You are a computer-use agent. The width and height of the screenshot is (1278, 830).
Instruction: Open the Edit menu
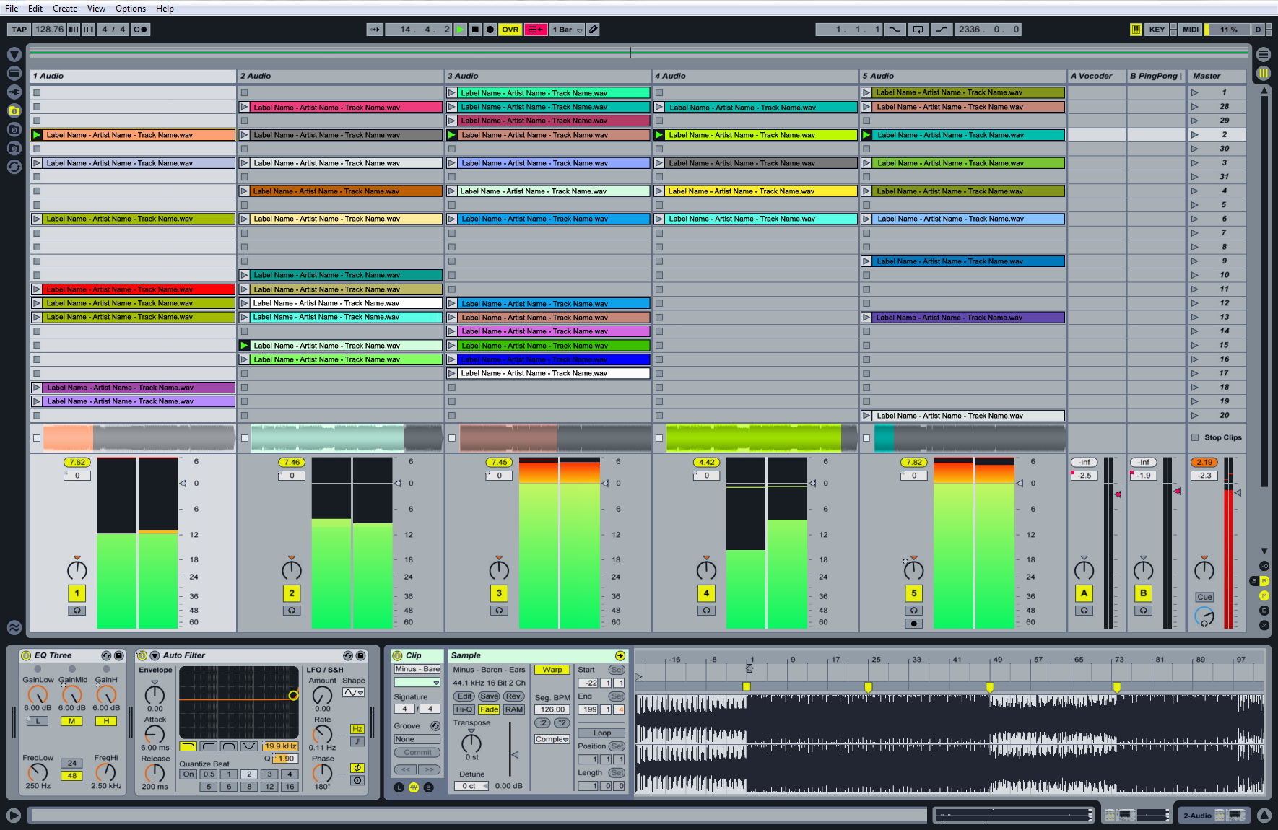[35, 9]
